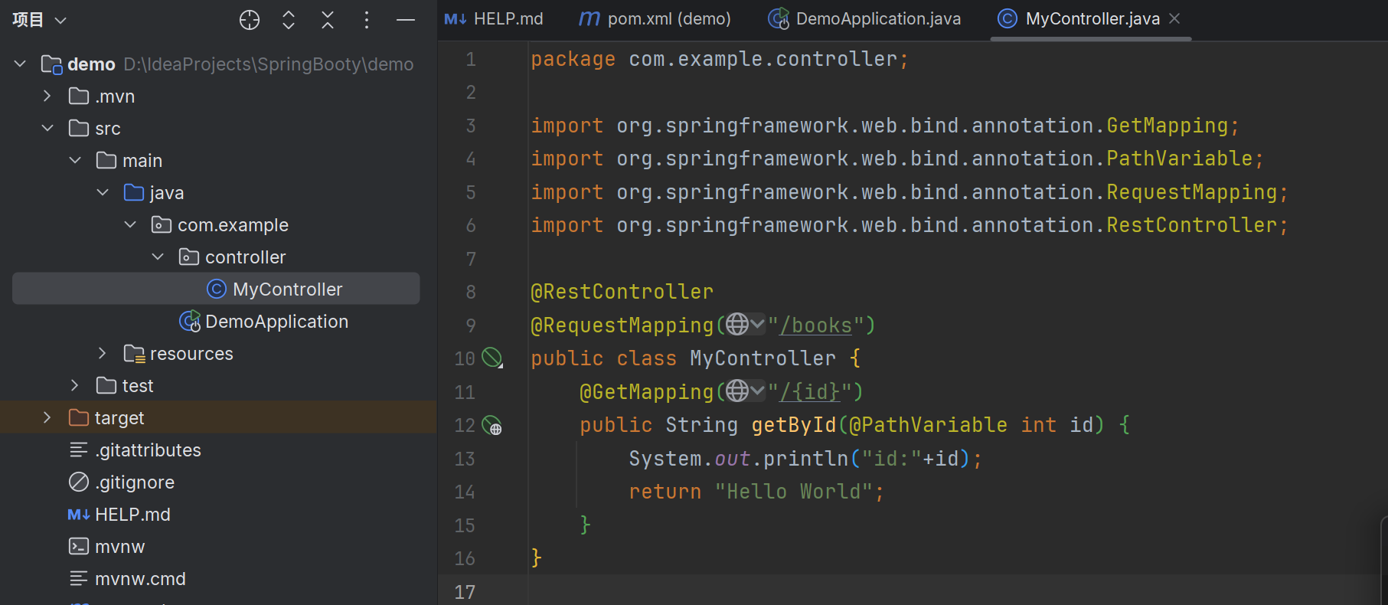Image resolution: width=1388 pixels, height=605 pixels.
Task: Click the .gitignore file icon
Action: click(79, 482)
